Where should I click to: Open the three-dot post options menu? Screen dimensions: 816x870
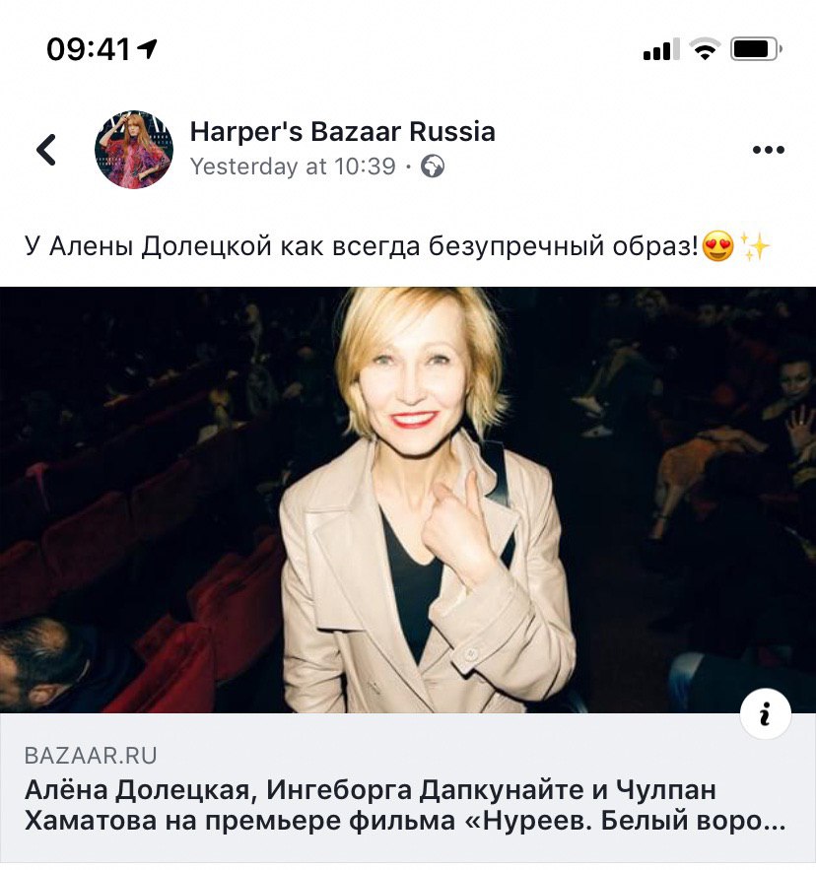[769, 150]
